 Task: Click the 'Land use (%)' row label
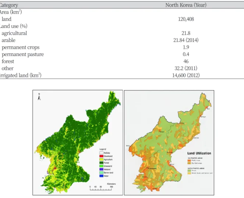(13, 26)
